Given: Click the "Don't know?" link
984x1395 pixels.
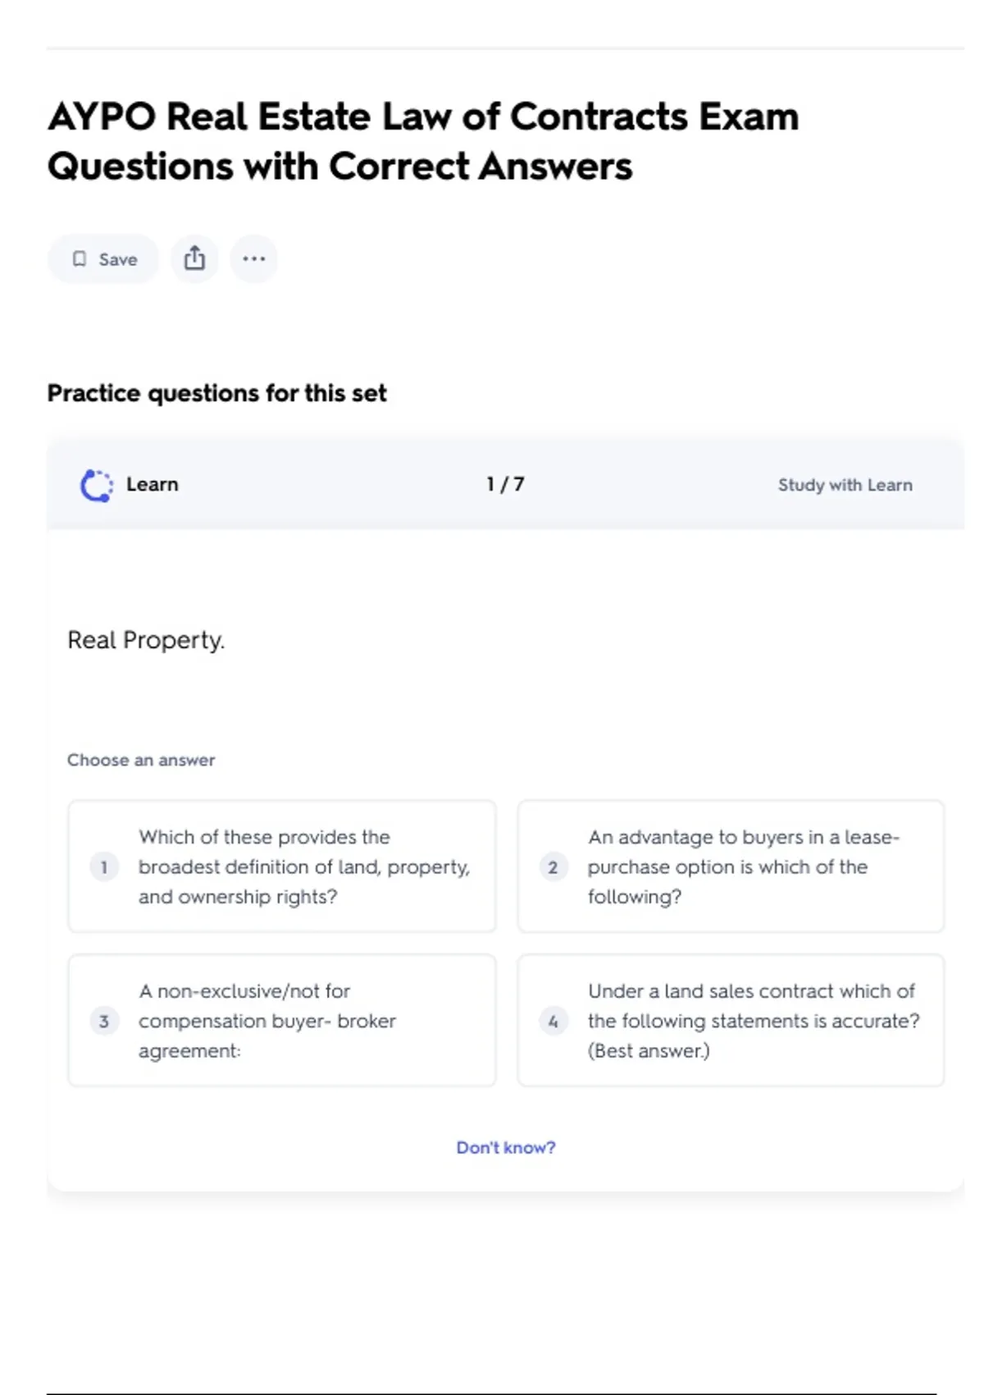Looking at the screenshot, I should pos(505,1147).
